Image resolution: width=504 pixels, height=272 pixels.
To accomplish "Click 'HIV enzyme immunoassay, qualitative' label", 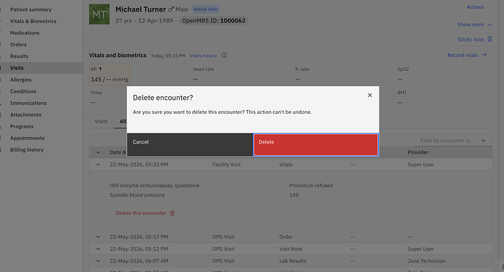I will click(155, 185).
